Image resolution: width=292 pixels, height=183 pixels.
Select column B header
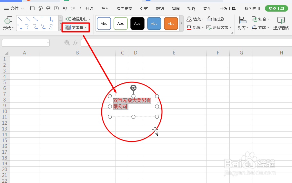77,53
